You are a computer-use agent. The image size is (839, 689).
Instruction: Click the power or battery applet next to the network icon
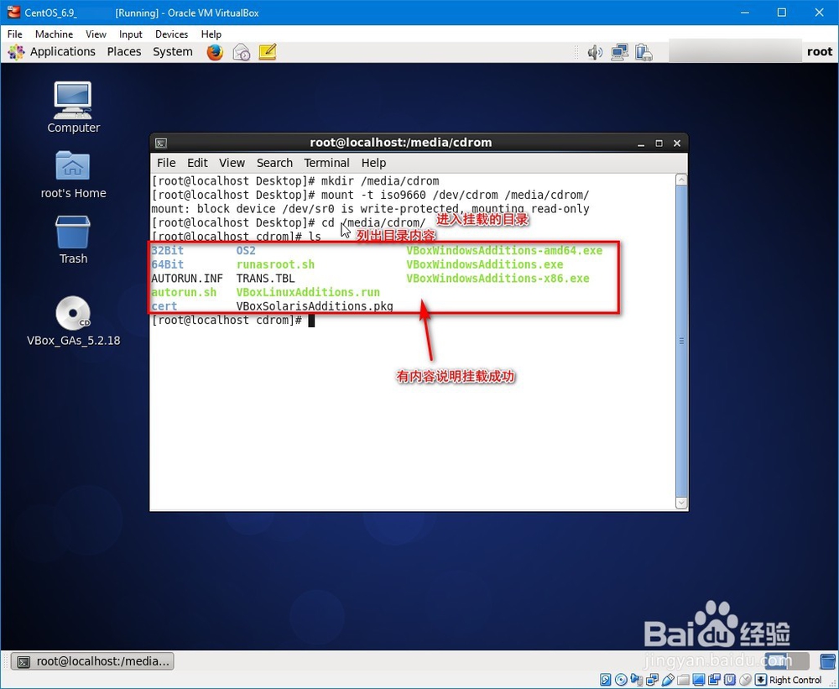(x=644, y=52)
